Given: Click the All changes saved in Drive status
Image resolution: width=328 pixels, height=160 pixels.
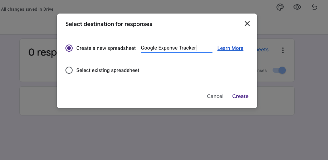Looking at the screenshot, I should [x=27, y=9].
